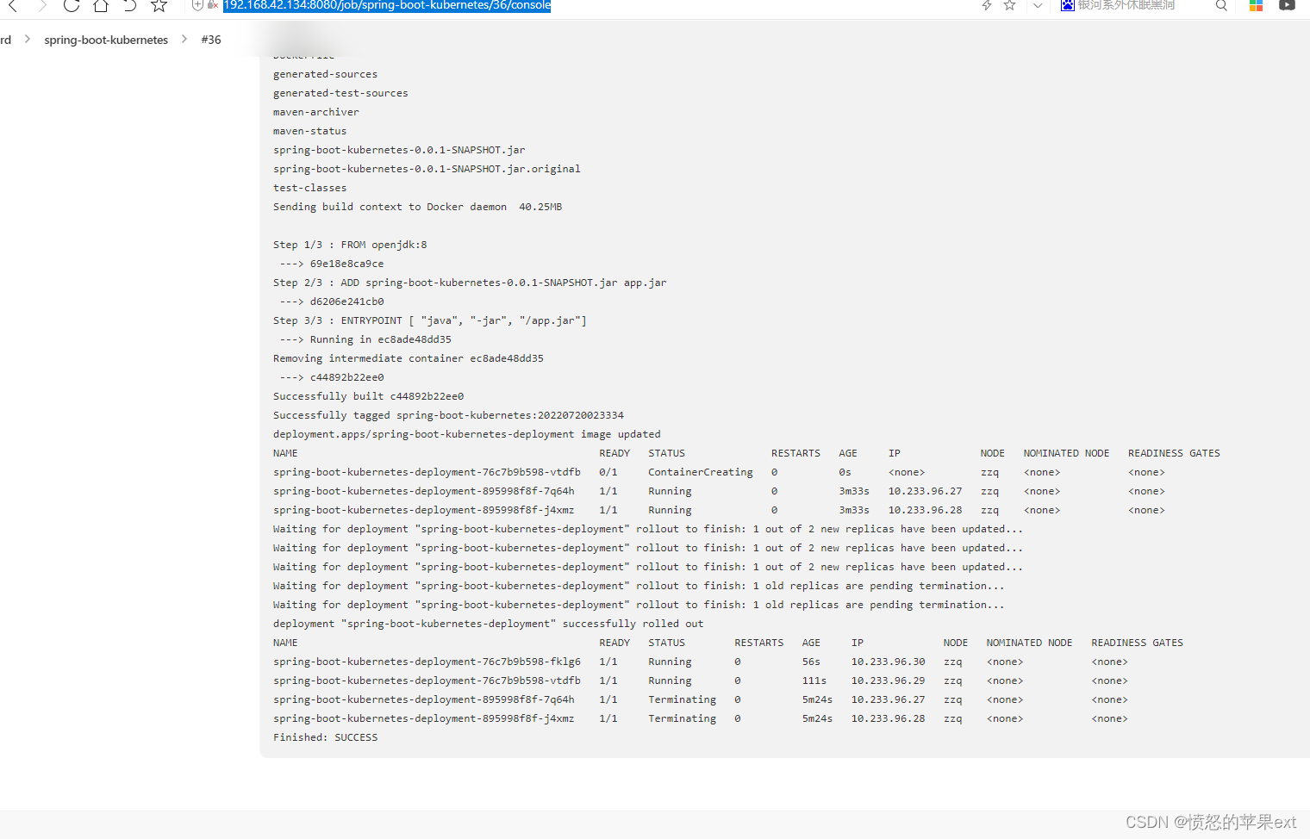Viewport: 1310px width, 839px height.
Task: Click the Baidu paw search engine icon
Action: pos(1068,5)
